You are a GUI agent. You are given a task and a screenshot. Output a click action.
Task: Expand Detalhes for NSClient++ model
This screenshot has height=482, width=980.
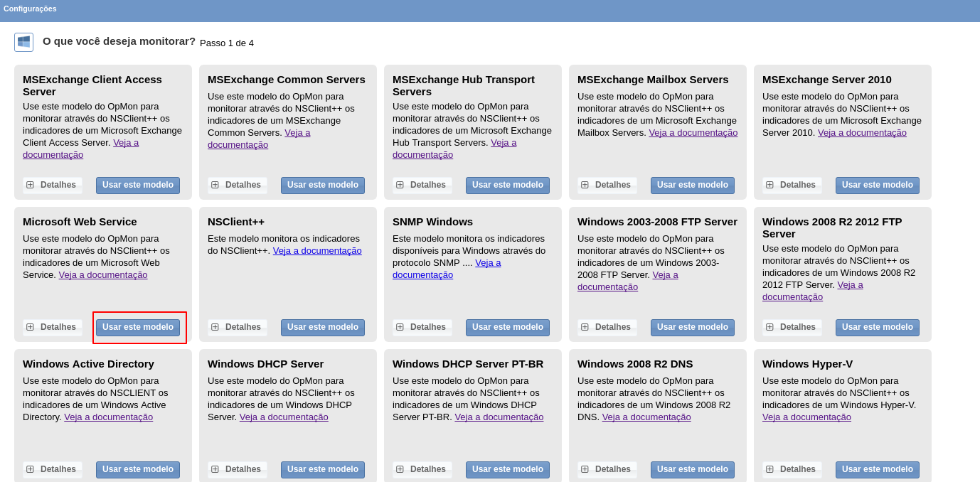pos(237,327)
